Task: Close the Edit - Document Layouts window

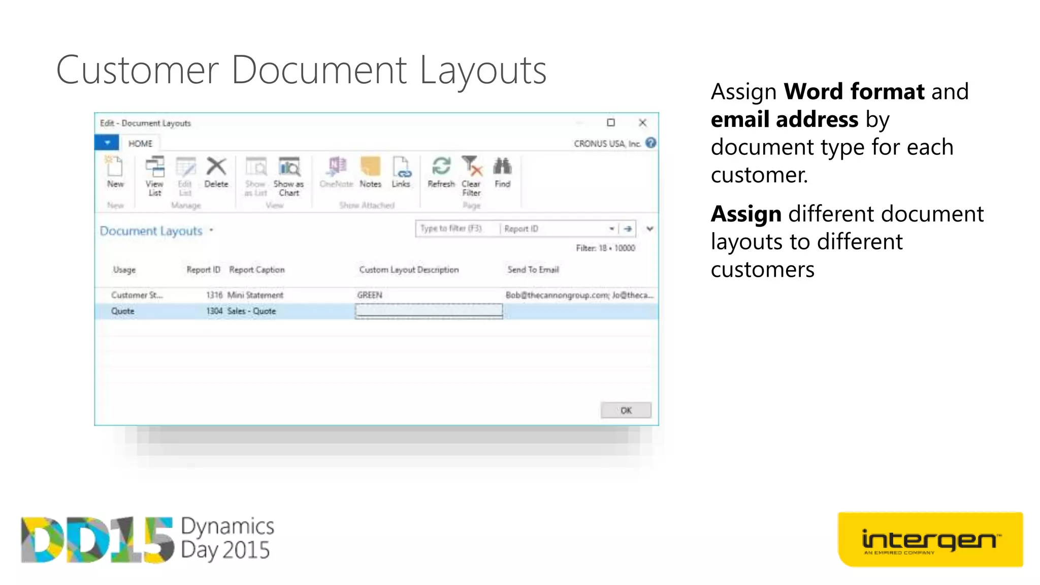Action: (642, 122)
